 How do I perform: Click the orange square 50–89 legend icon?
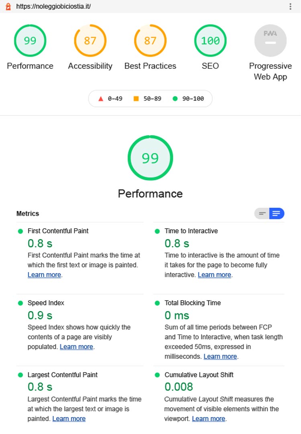coord(136,98)
